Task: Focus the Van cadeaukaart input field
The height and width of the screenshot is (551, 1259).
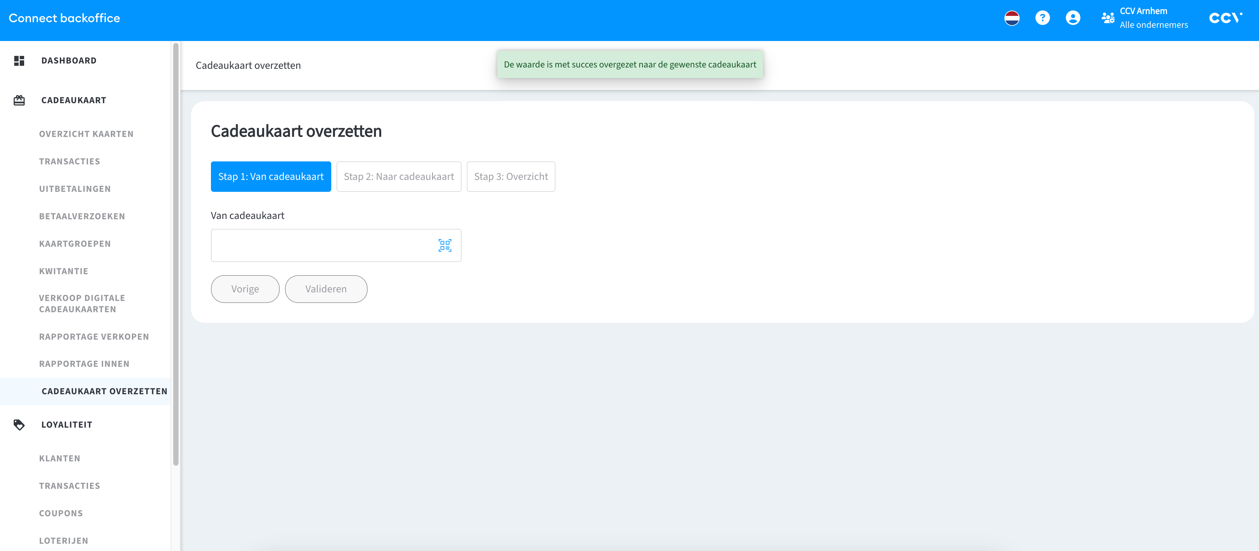Action: [323, 245]
